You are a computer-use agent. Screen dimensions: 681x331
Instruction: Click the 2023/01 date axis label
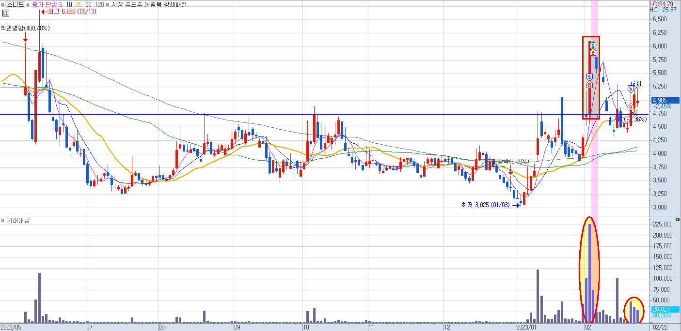(527, 327)
